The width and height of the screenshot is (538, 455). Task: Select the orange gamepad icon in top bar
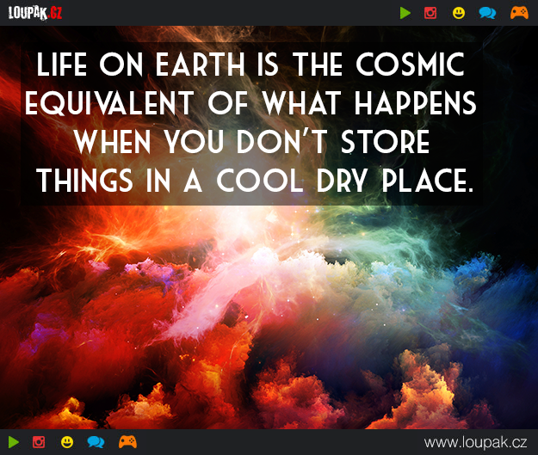(518, 13)
